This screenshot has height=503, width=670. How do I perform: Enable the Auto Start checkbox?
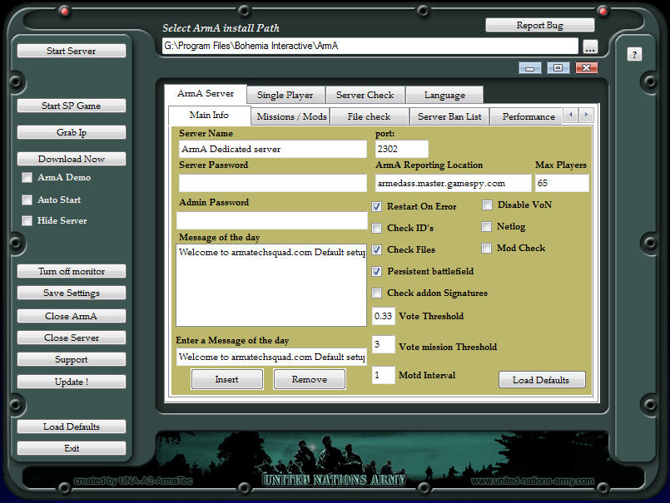point(27,200)
